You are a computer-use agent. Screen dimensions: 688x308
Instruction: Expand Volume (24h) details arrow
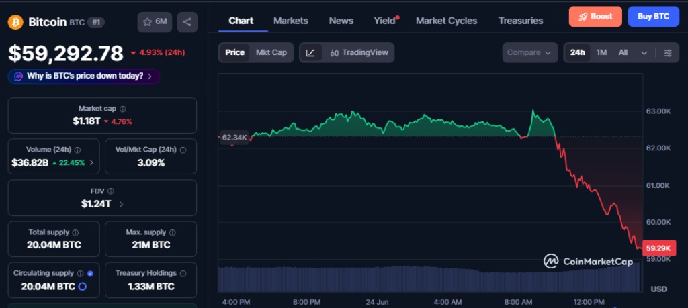pyautogui.click(x=91, y=163)
